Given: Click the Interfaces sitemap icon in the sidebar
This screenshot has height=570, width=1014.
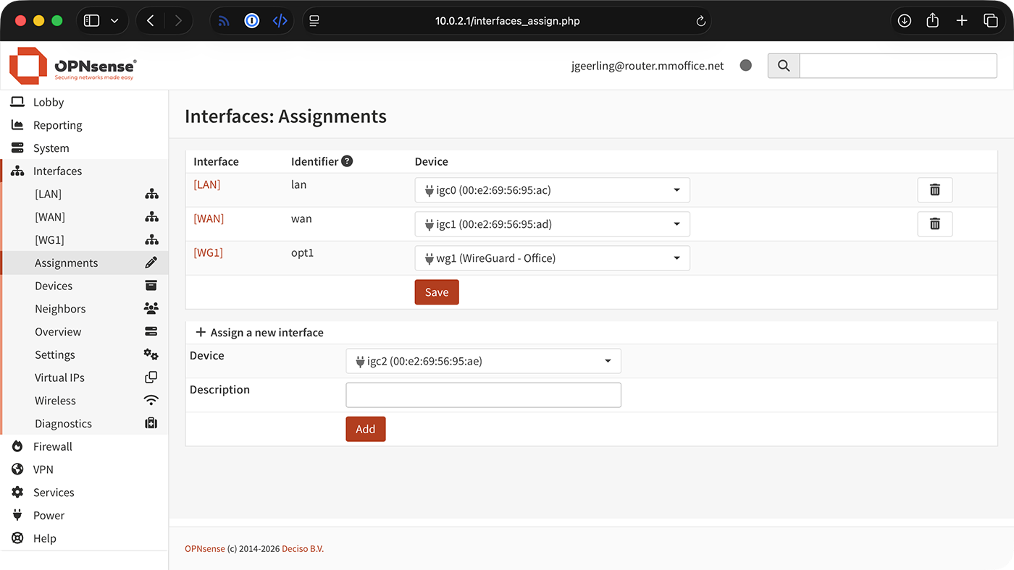Looking at the screenshot, I should pos(17,171).
